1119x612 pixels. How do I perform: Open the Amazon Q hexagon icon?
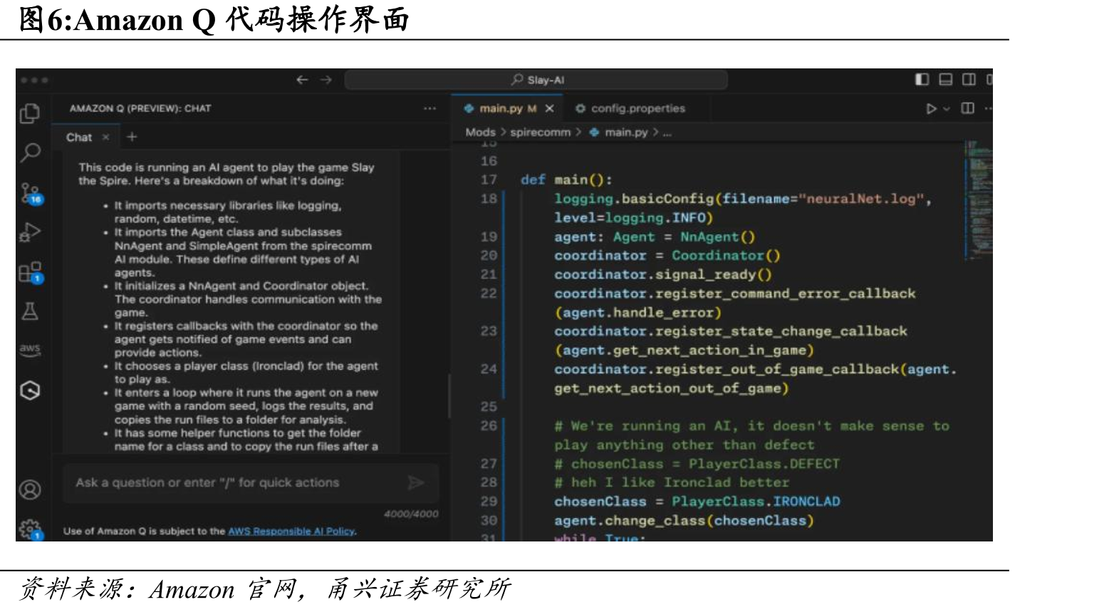[30, 390]
